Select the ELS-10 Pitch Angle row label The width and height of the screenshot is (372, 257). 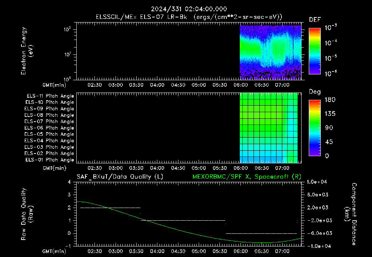coord(50,102)
